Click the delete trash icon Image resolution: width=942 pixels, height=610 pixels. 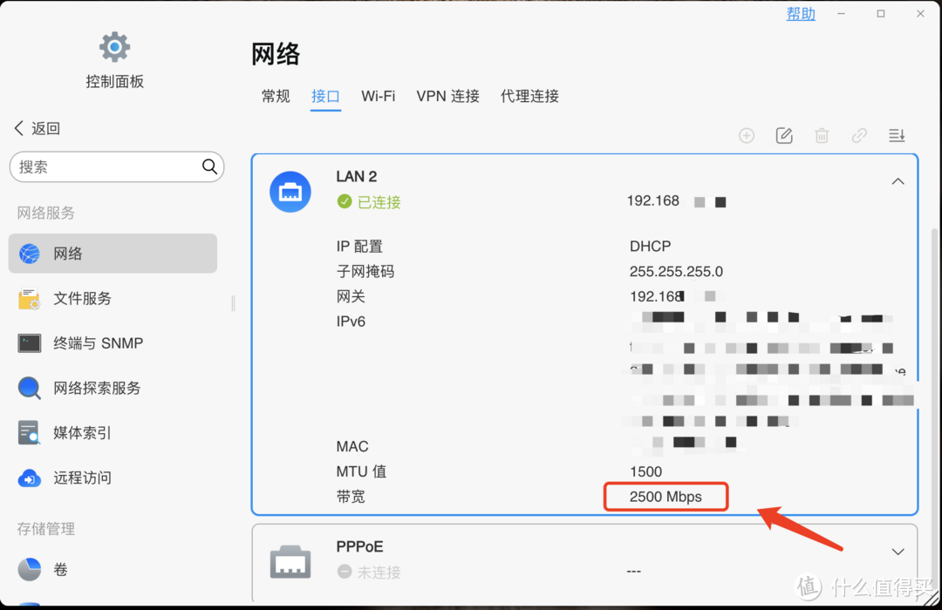pos(821,135)
